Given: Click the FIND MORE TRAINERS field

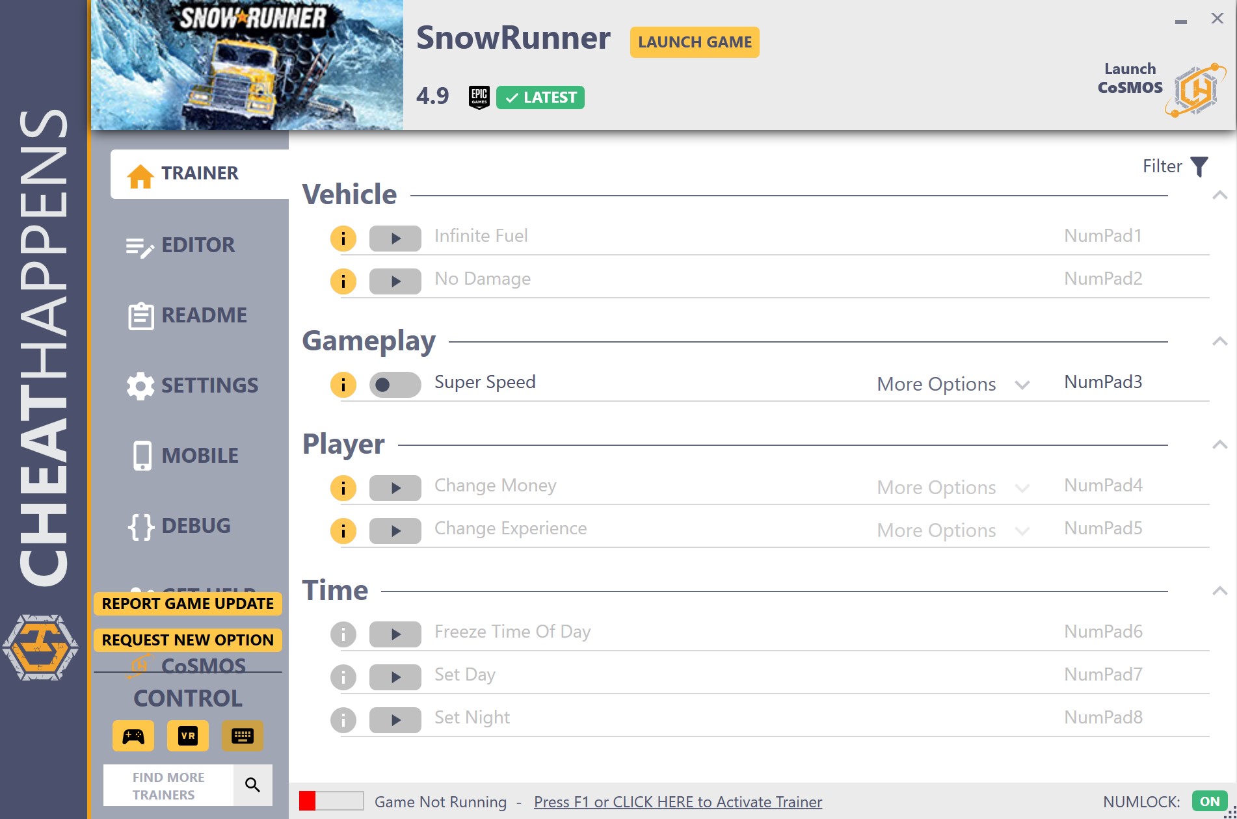Looking at the screenshot, I should tap(168, 785).
